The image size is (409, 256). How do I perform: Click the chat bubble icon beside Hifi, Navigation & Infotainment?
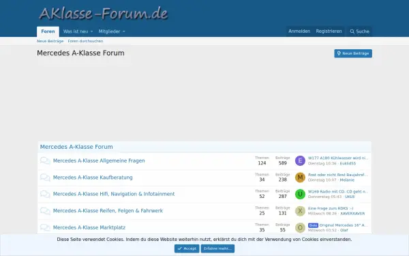[x=45, y=194]
